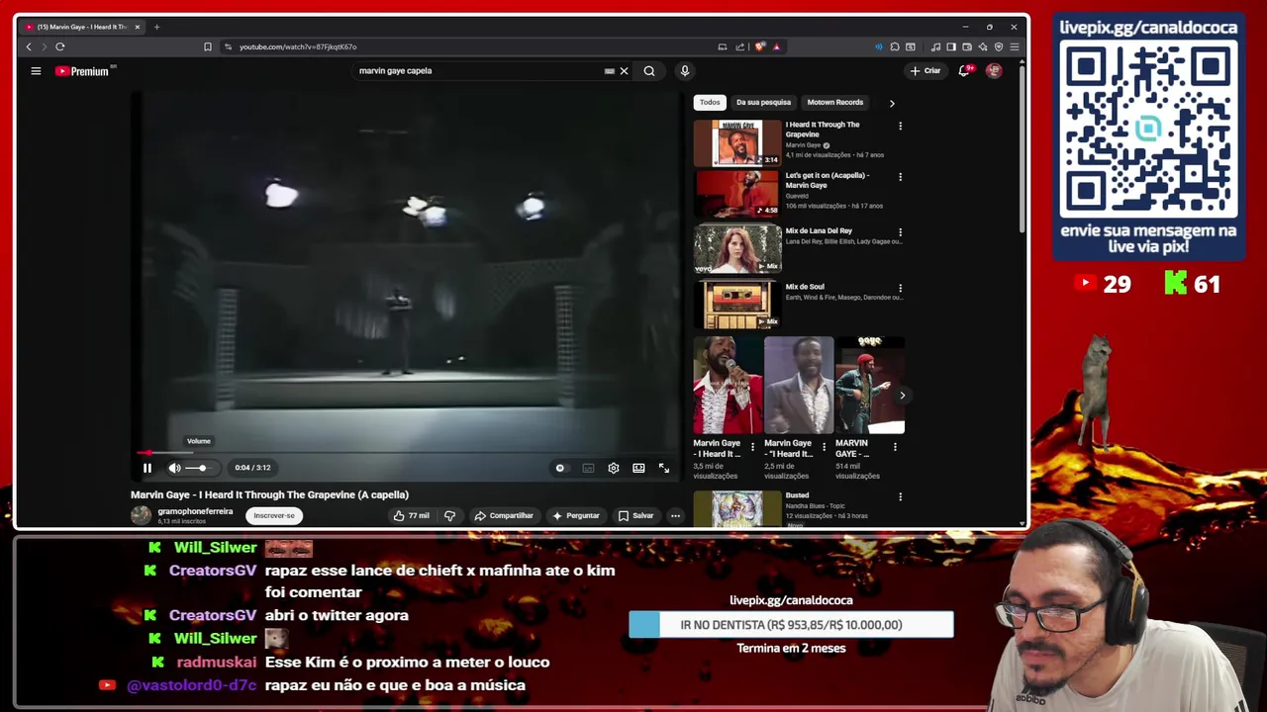
Task: Open the video title text
Action: coord(269,494)
